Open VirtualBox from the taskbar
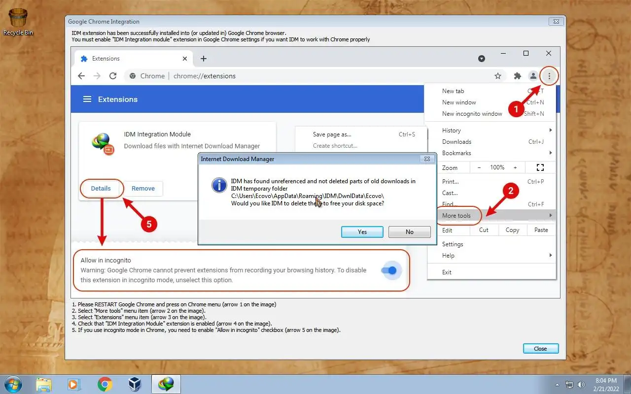Image resolution: width=631 pixels, height=394 pixels. click(x=135, y=384)
